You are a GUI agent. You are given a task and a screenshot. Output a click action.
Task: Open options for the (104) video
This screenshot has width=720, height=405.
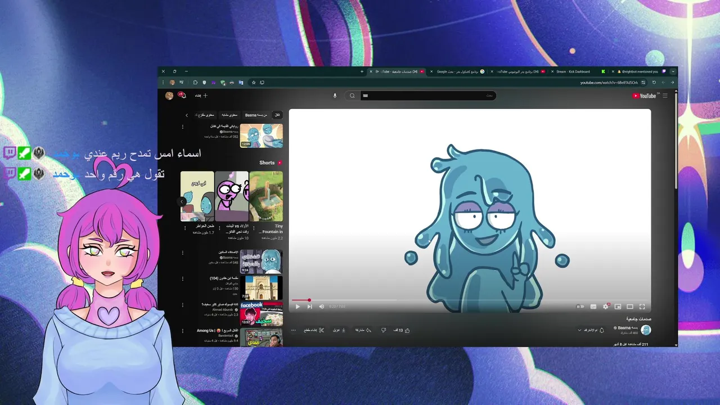pyautogui.click(x=182, y=278)
